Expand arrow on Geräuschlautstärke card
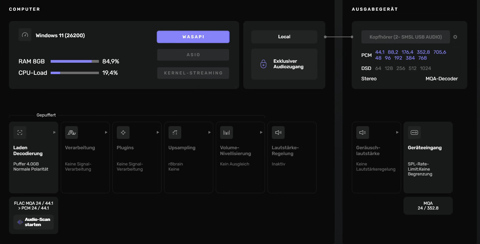This screenshot has width=480, height=244. click(x=397, y=132)
